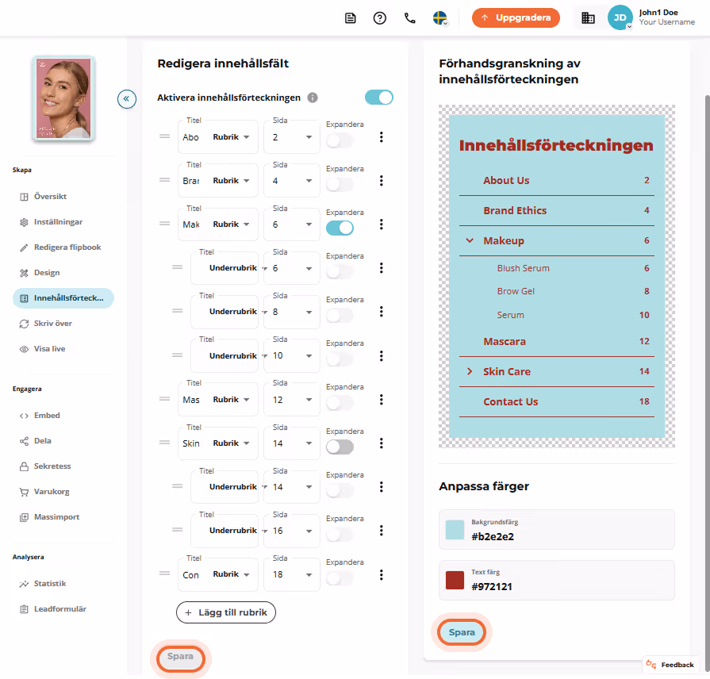Open Rubrik type dropdown on the Mak row

pyautogui.click(x=231, y=224)
